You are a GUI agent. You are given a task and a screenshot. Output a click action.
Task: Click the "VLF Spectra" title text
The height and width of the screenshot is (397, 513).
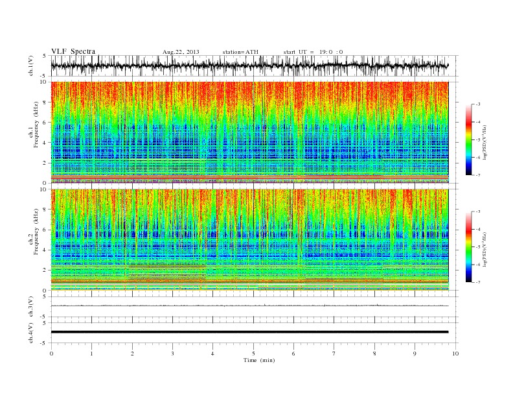[x=73, y=51]
